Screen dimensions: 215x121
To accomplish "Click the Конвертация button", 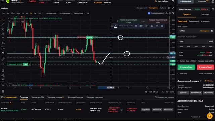I will (196, 93).
